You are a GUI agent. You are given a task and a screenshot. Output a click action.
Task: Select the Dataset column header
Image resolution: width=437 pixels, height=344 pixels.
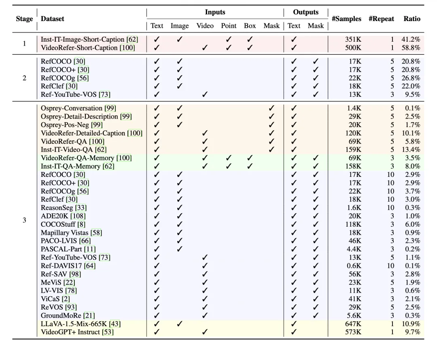(x=53, y=19)
